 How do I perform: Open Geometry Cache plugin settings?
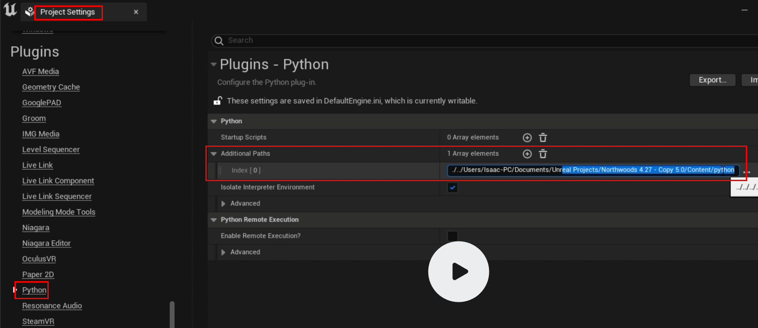coord(51,87)
